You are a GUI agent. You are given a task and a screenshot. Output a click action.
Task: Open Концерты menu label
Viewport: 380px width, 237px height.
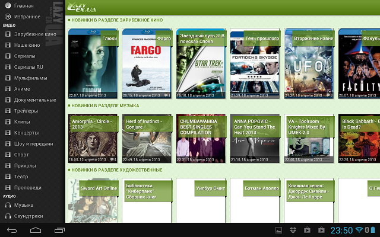tap(26, 133)
